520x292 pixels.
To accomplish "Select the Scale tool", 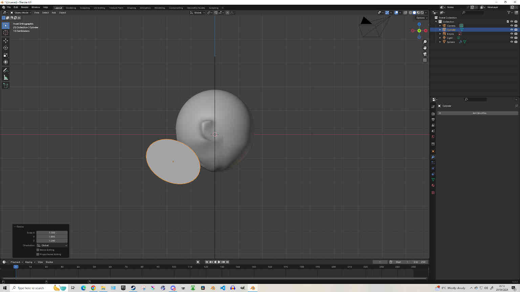I will point(6,55).
